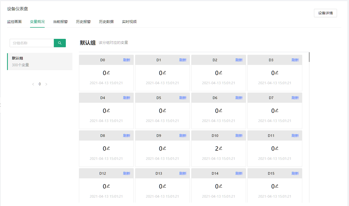The height and width of the screenshot is (206, 349).
Task: Refresh the D1 variable
Action: click(x=183, y=60)
